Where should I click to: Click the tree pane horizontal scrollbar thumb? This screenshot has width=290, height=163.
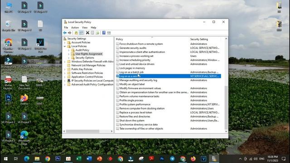pos(82,131)
